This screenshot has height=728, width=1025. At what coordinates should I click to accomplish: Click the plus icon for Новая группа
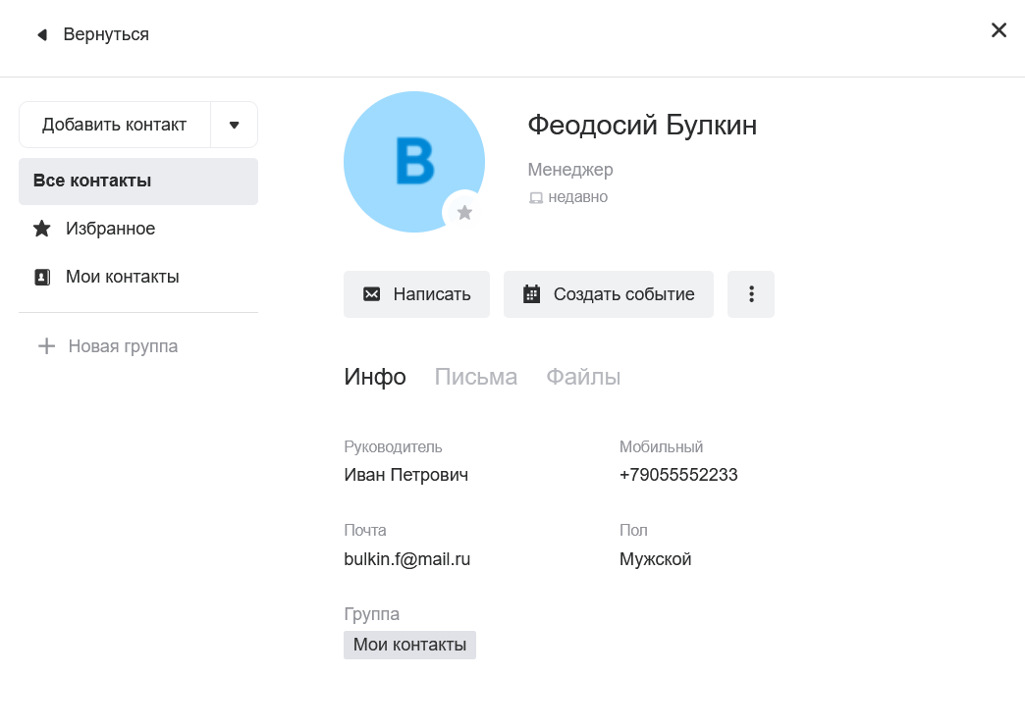pos(46,346)
